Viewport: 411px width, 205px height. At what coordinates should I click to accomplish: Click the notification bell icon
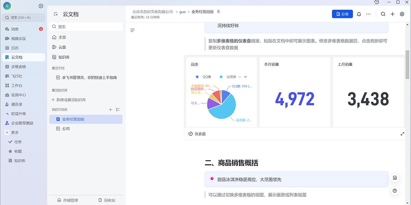click(359, 14)
